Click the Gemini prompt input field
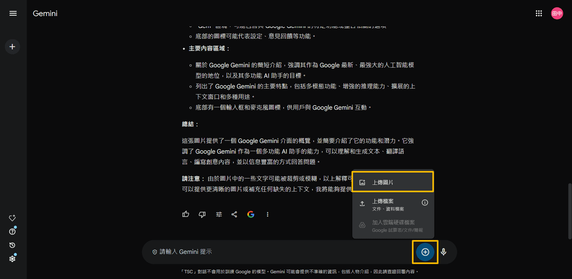This screenshot has height=279, width=572. (x=268, y=252)
